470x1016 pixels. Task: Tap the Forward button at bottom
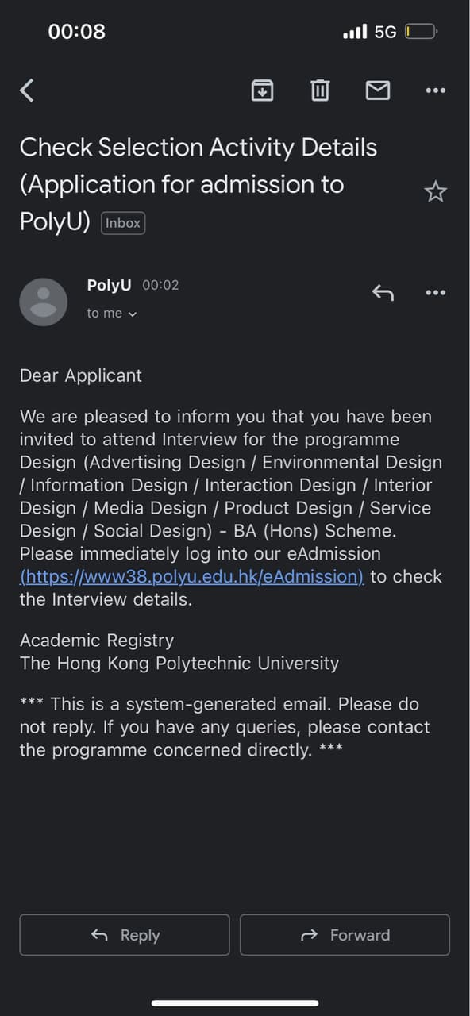click(345, 935)
